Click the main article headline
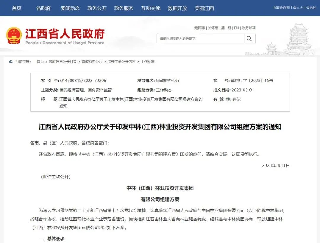 (x=160, y=127)
